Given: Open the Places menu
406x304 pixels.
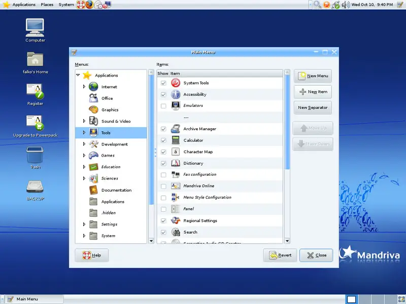Looking at the screenshot, I should pos(47,5).
